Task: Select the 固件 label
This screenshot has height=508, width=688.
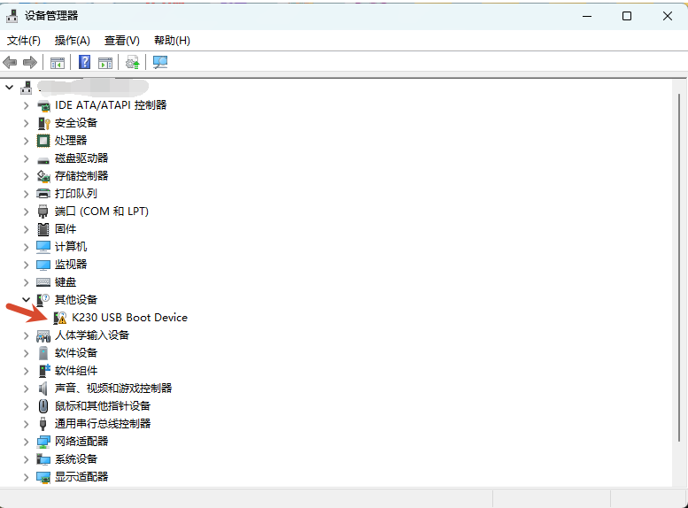Action: [66, 229]
